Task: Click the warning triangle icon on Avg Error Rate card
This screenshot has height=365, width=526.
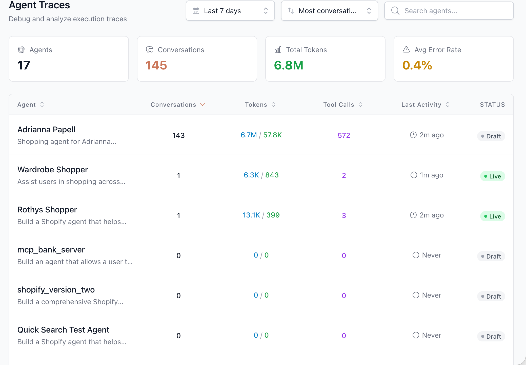Action: (x=406, y=50)
